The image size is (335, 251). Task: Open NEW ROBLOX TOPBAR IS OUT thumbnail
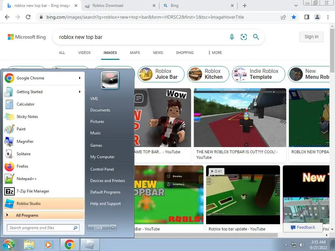pyautogui.click(x=240, y=118)
